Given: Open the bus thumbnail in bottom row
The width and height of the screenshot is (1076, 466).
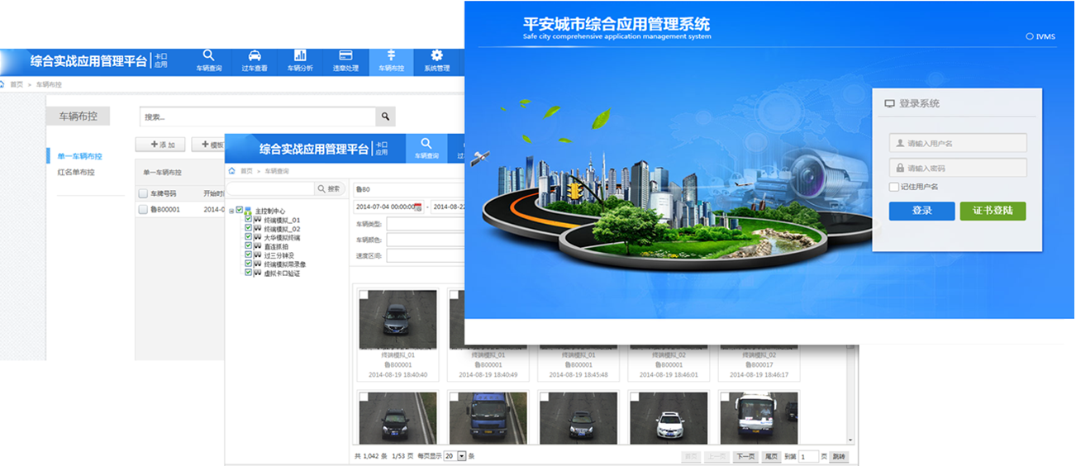Looking at the screenshot, I should pos(759,418).
